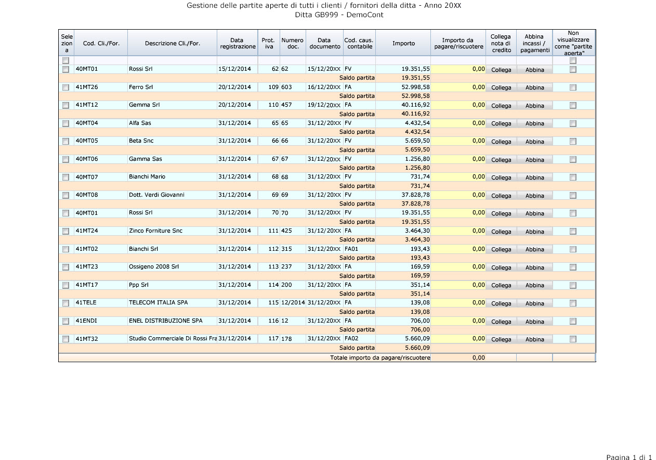Tick selection checkbox for TELECOM ITALIA SPA

point(65,303)
